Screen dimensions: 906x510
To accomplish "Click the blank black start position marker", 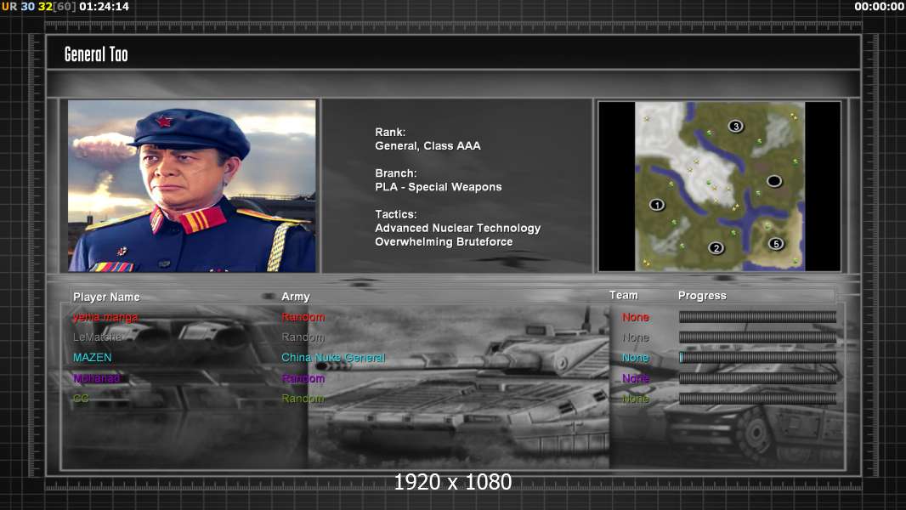I will point(773,181).
